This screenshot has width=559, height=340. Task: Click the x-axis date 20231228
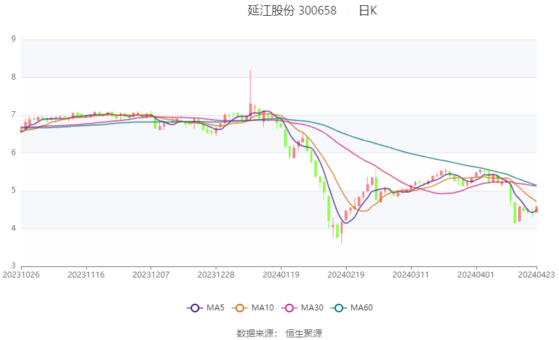click(216, 275)
